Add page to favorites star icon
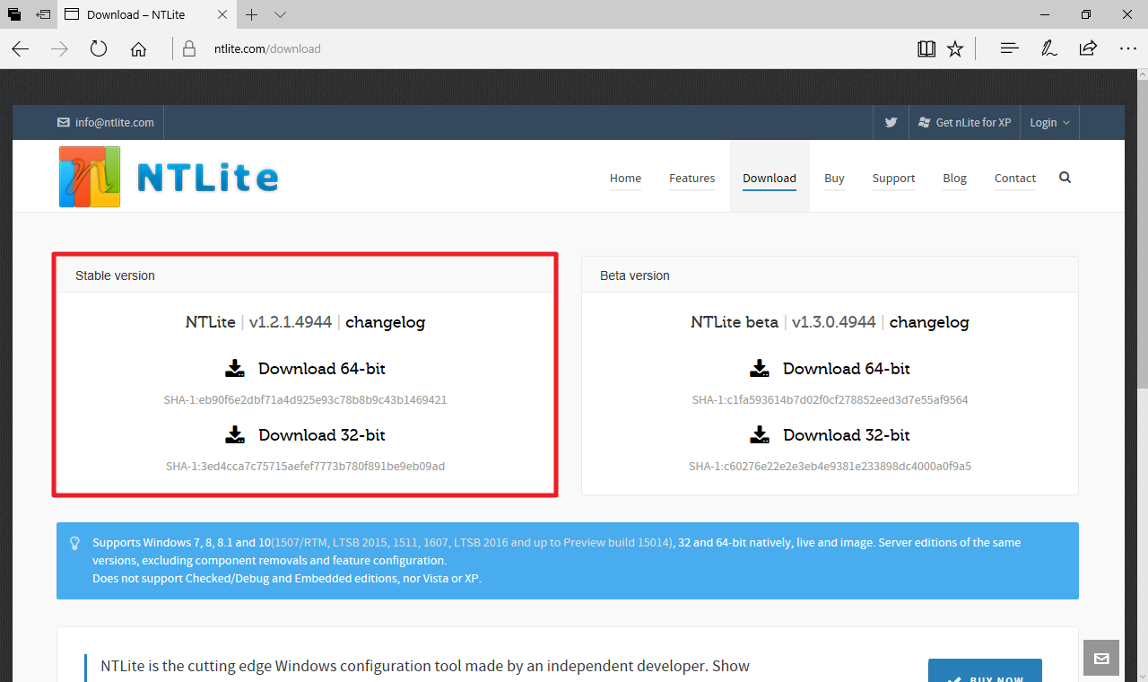Screen dimensions: 1148x682 [x=955, y=48]
